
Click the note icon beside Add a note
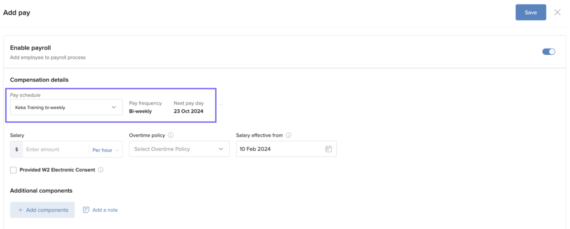[x=86, y=210]
